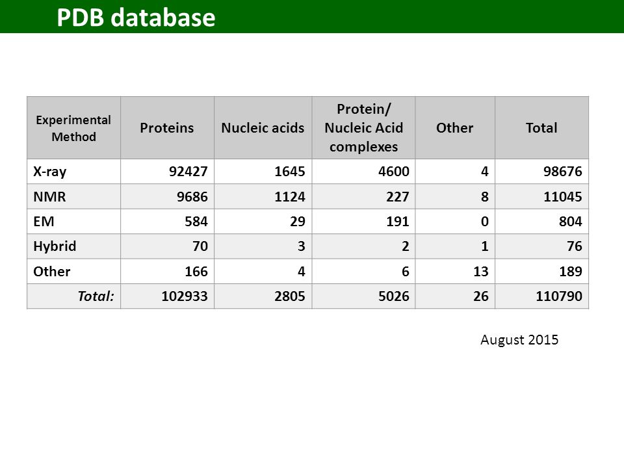Select the X-ray total 98676
The width and height of the screenshot is (624, 468).
[x=563, y=172]
